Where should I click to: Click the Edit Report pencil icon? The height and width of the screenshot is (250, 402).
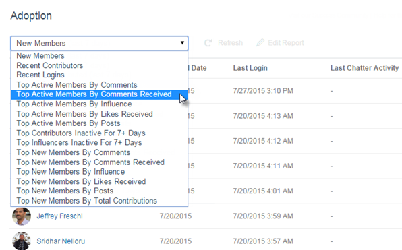click(x=260, y=42)
